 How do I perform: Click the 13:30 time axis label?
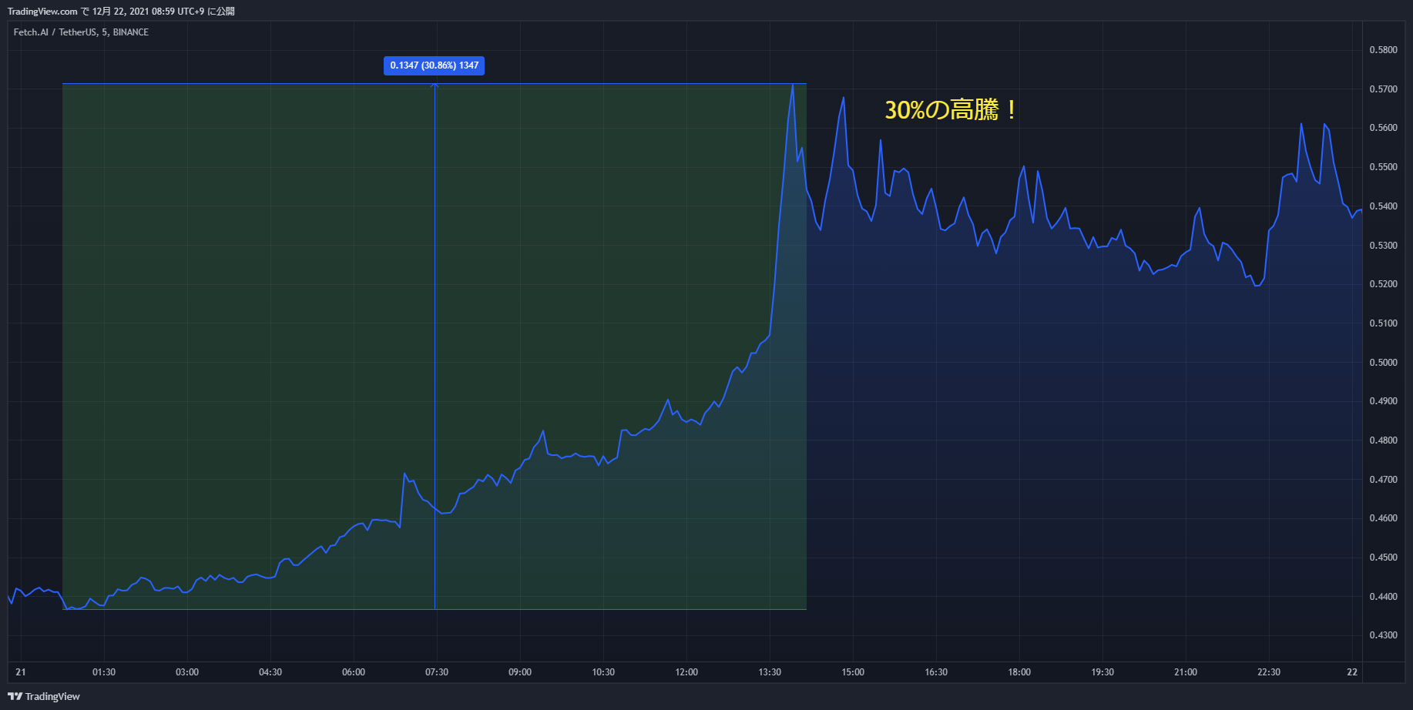[770, 672]
